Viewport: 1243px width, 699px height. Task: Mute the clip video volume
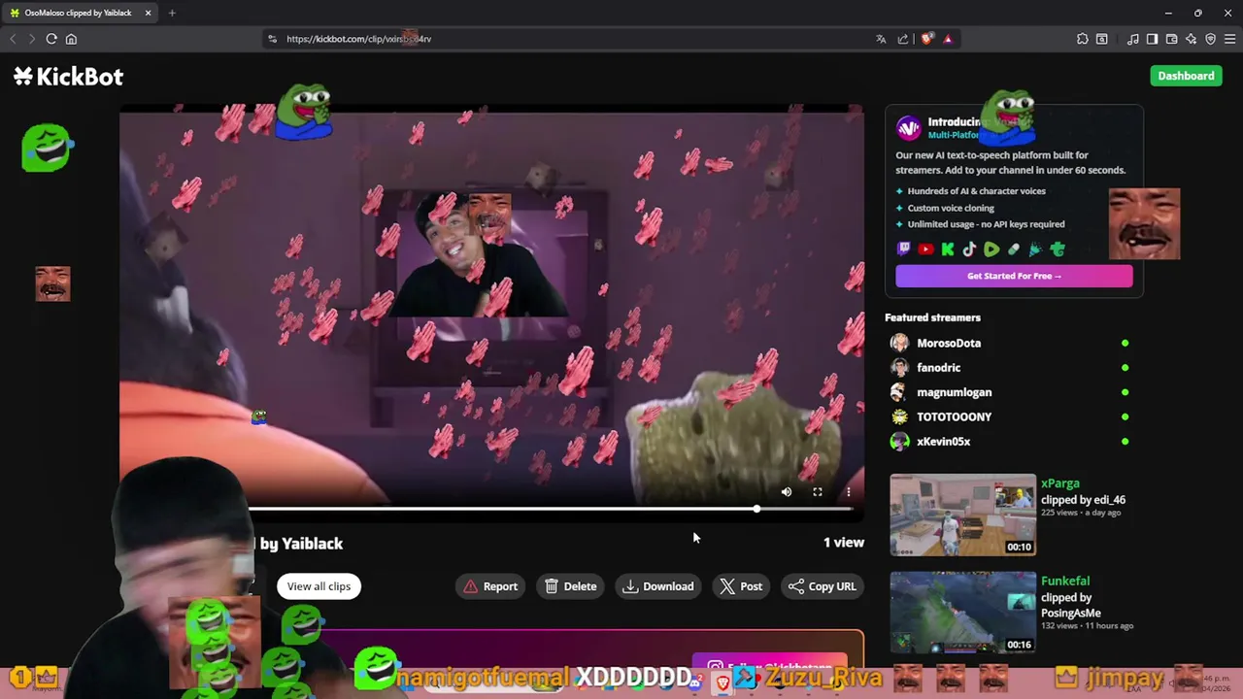click(x=787, y=492)
